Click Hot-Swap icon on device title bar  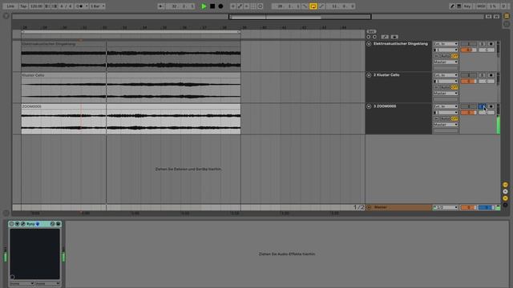coord(52,224)
